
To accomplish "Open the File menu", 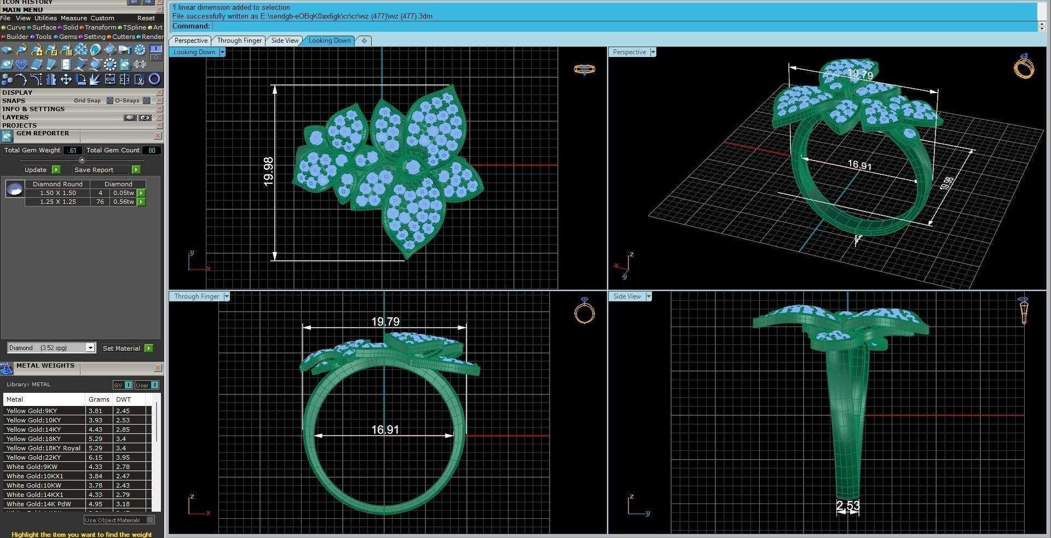I will pyautogui.click(x=5, y=18).
